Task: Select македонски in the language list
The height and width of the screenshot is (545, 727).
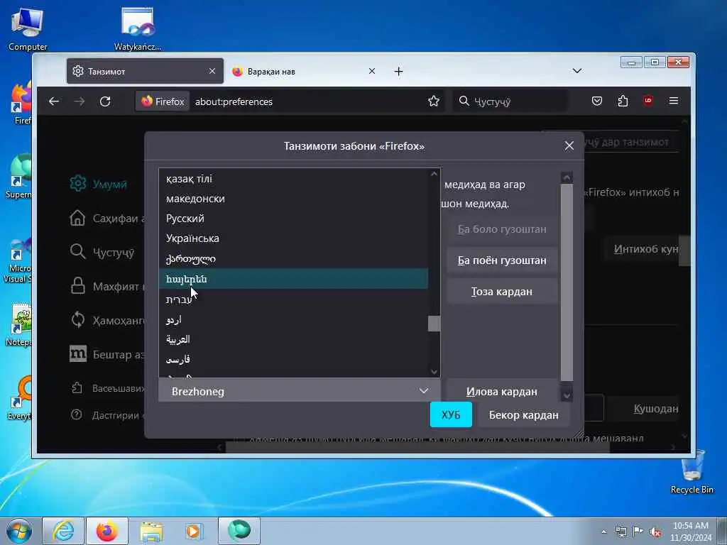Action: 293,199
